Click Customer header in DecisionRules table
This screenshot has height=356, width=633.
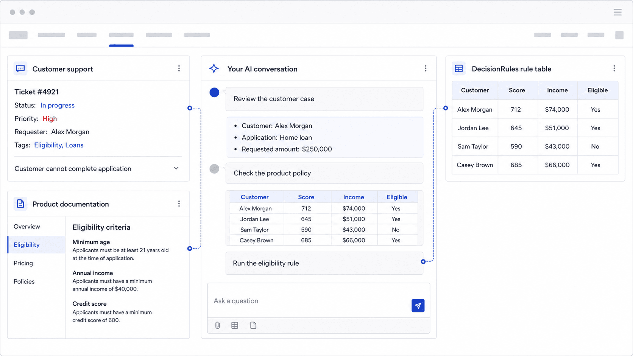[475, 90]
